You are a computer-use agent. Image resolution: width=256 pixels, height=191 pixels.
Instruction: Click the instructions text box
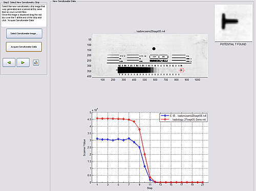24,16
